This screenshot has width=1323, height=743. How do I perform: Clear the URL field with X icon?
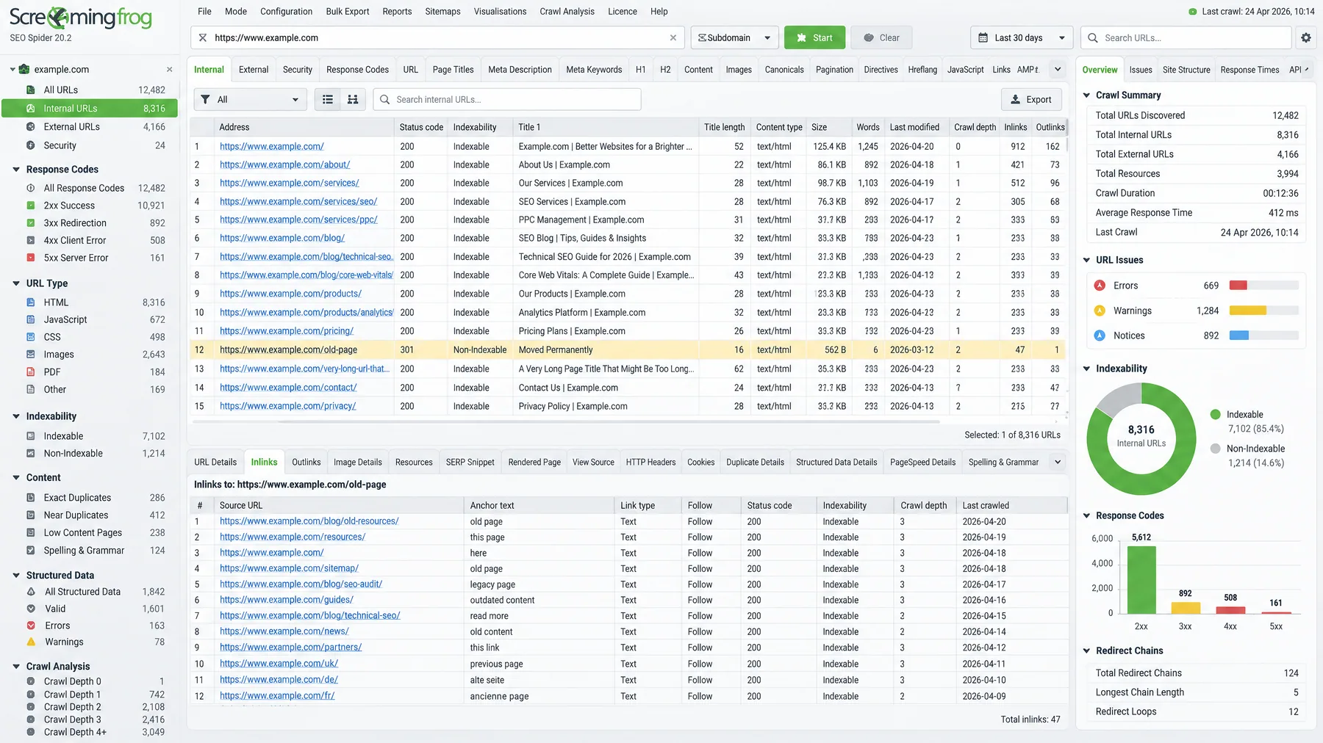tap(673, 37)
